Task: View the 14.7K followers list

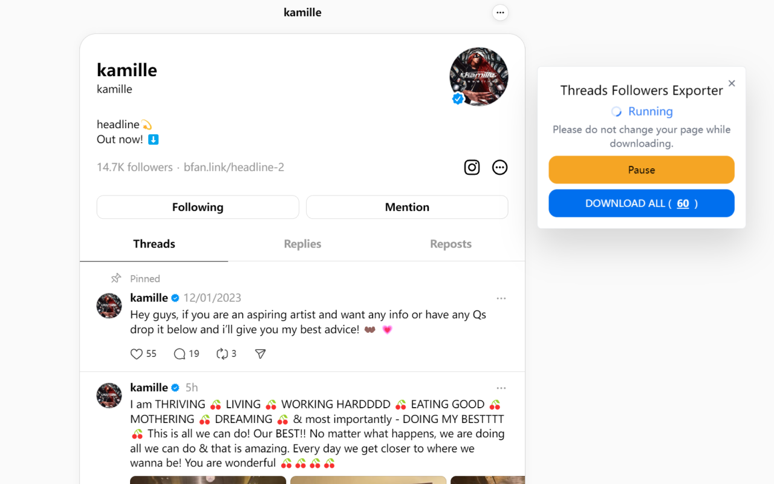Action: point(135,168)
